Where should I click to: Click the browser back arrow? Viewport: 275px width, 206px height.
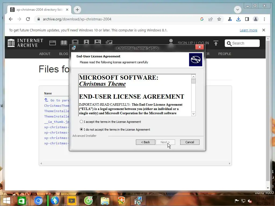[11, 19]
